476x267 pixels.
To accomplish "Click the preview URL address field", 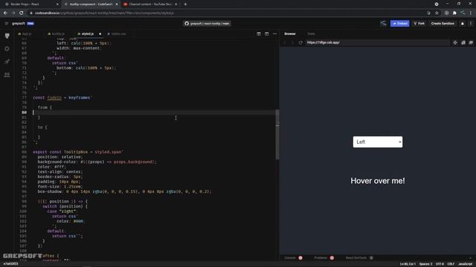I will pyautogui.click(x=377, y=43).
